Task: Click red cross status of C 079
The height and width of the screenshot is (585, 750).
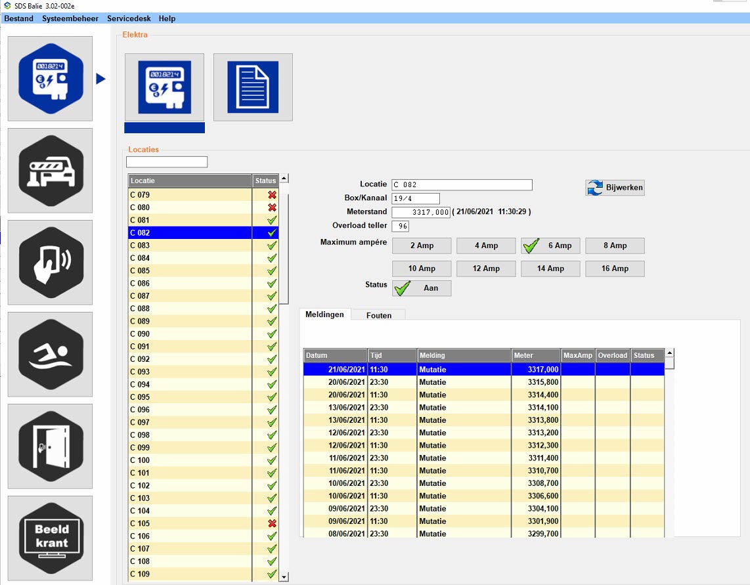Action: pos(272,195)
